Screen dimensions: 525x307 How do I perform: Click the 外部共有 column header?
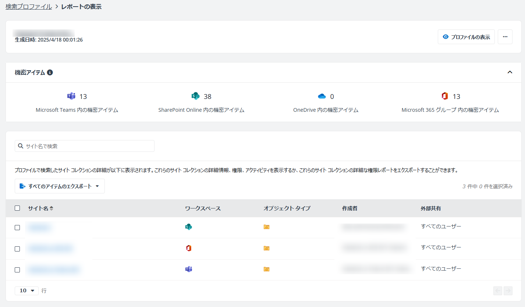pos(431,208)
